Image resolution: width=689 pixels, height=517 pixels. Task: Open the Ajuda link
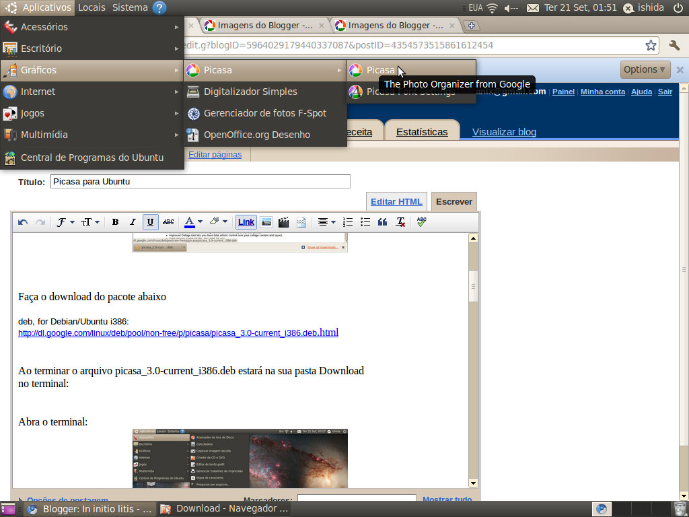641,92
